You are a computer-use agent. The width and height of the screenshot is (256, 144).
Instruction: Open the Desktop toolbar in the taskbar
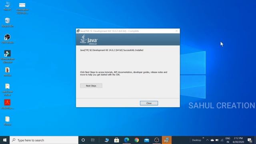196,140
